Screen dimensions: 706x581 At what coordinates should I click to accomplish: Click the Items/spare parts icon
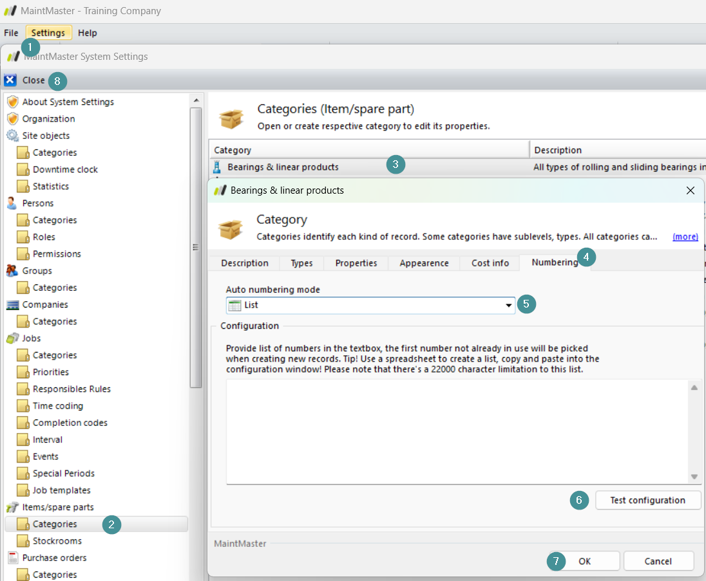12,508
